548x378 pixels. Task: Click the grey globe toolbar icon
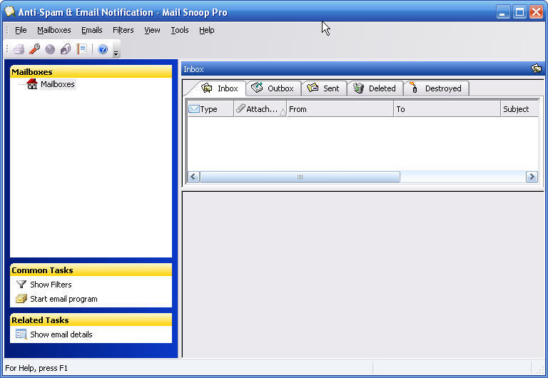(50, 49)
